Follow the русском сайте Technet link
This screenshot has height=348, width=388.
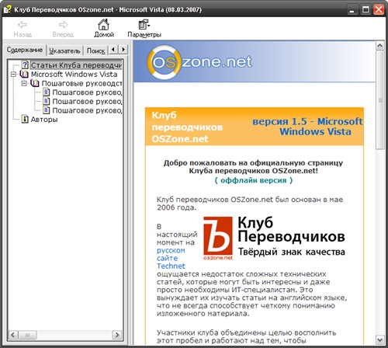pyautogui.click(x=171, y=258)
